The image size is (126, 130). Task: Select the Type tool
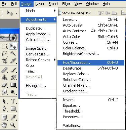pos(13,101)
